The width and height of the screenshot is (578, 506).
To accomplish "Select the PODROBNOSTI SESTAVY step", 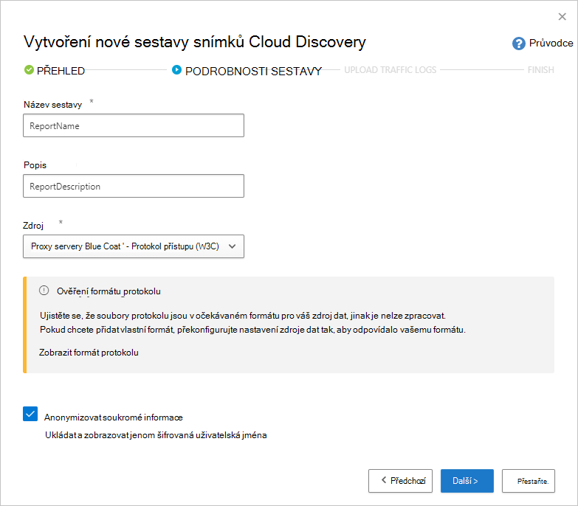I will pos(253,71).
